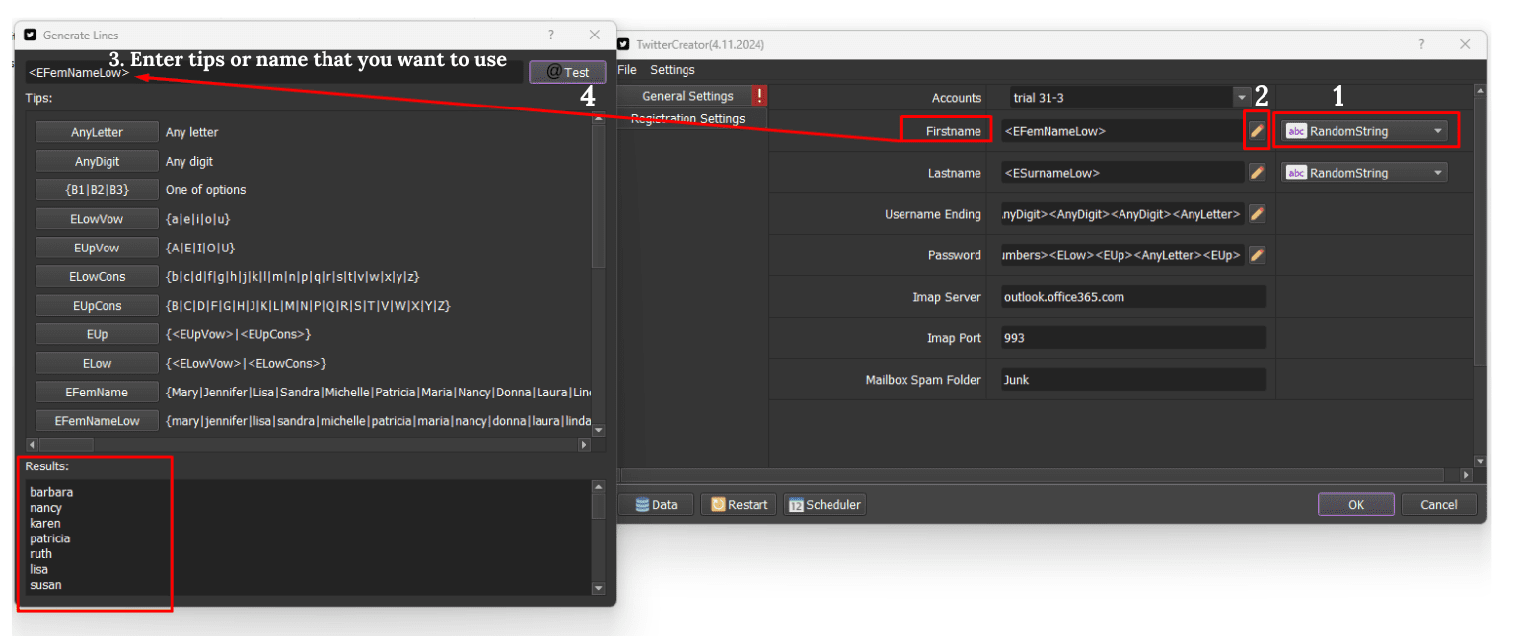Expand the Accounts dropdown showing trial 31-3
This screenshot has width=1518, height=644.
[x=1241, y=98]
